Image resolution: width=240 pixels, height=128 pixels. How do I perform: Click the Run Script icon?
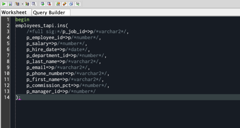point(10,4)
